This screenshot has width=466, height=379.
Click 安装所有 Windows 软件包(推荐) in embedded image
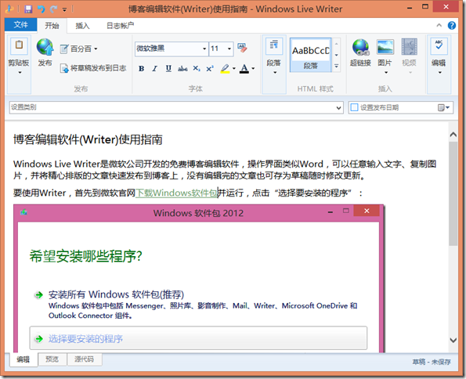pos(116,294)
